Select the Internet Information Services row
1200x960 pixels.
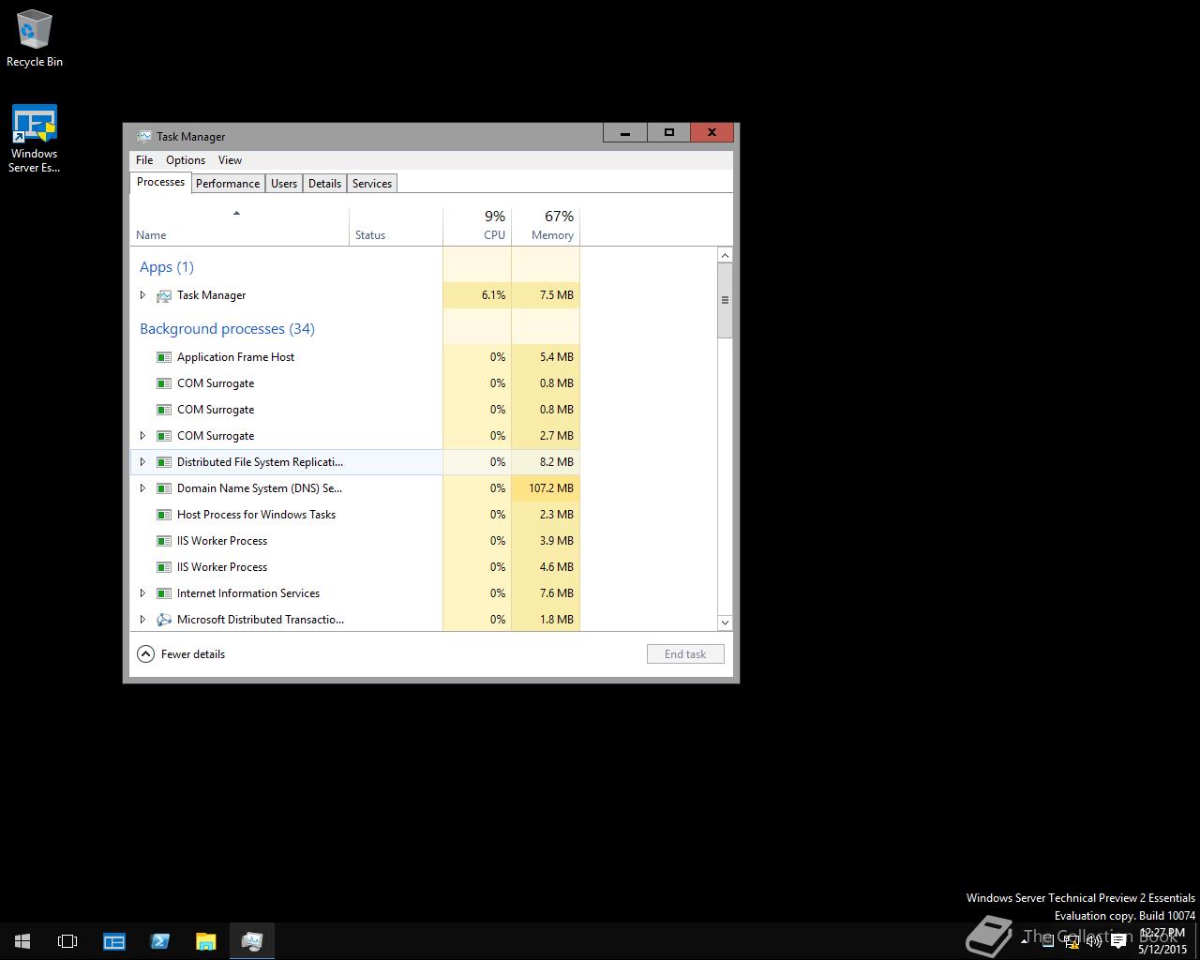(x=354, y=593)
